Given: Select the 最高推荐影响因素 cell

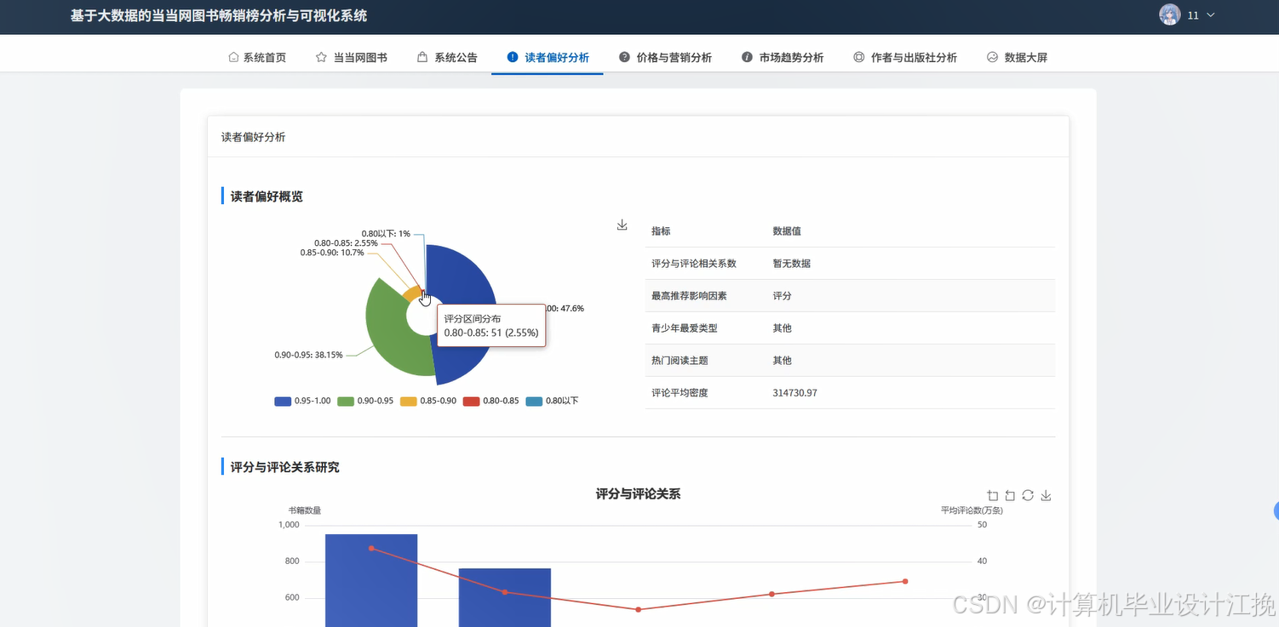Looking at the screenshot, I should click(x=689, y=296).
